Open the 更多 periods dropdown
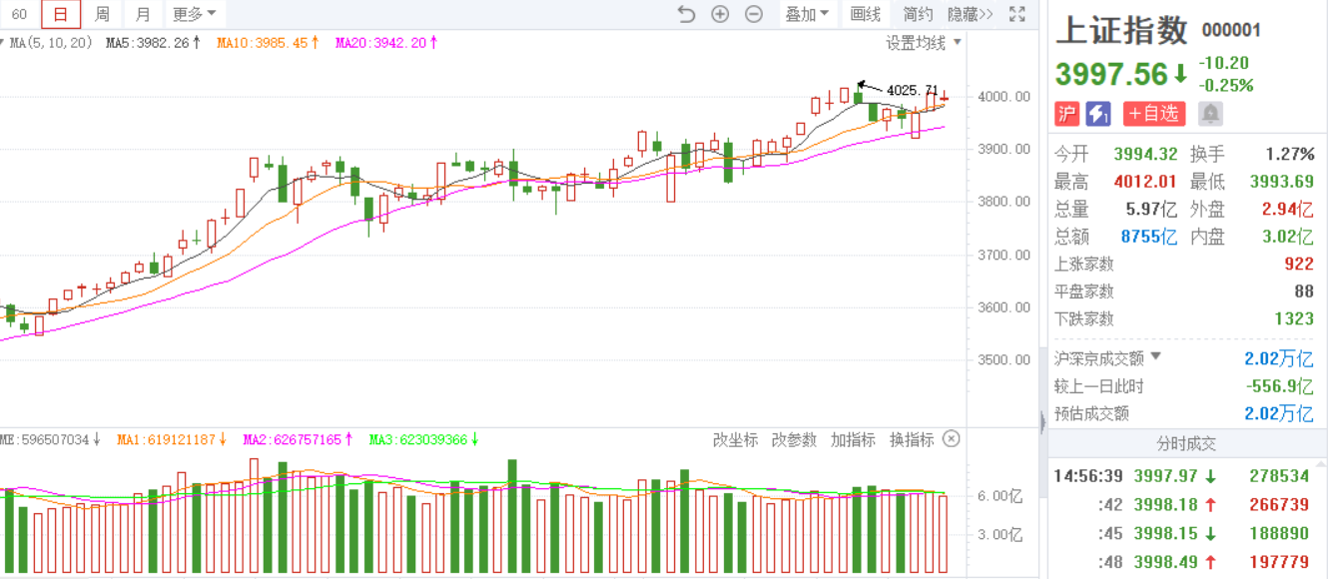Image resolution: width=1328 pixels, height=579 pixels. (194, 14)
